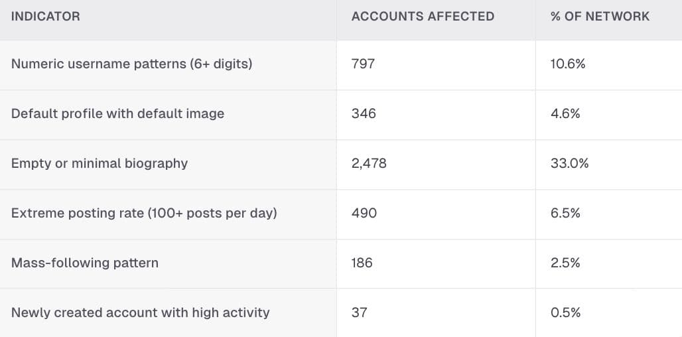
Task: Click the 2,478 accounts affected value
Action: (369, 163)
